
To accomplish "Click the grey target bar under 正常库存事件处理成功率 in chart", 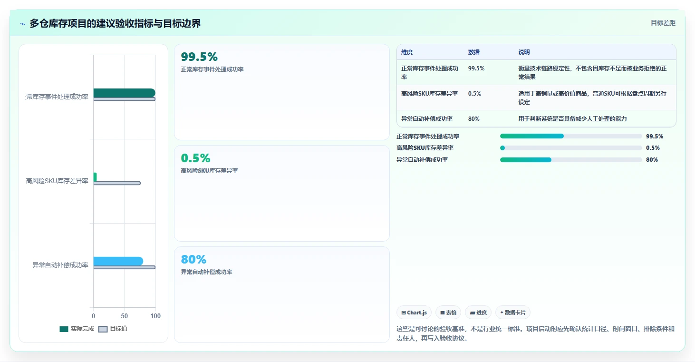I will point(124,99).
